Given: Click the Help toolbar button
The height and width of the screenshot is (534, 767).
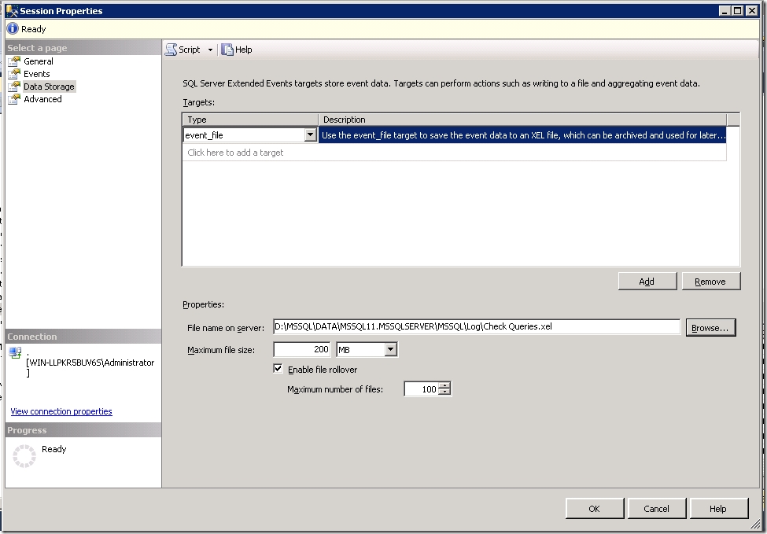Looking at the screenshot, I should [x=237, y=50].
